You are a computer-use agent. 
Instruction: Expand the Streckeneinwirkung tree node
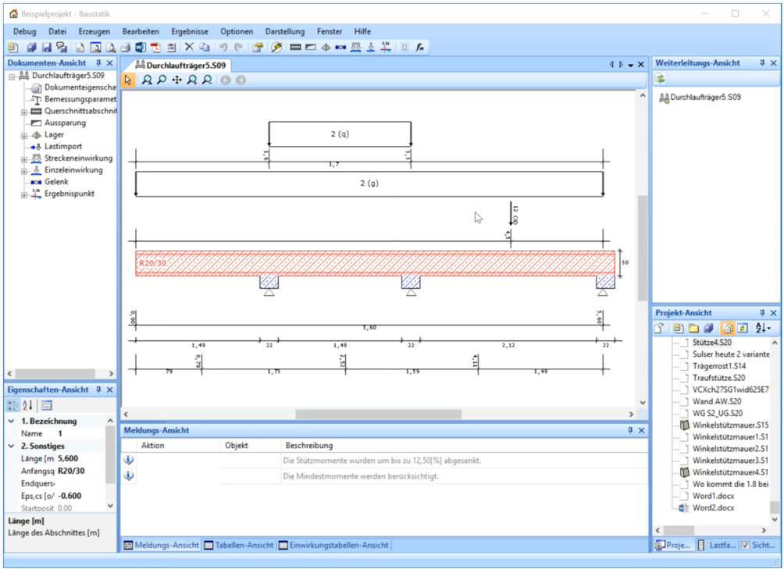click(24, 158)
